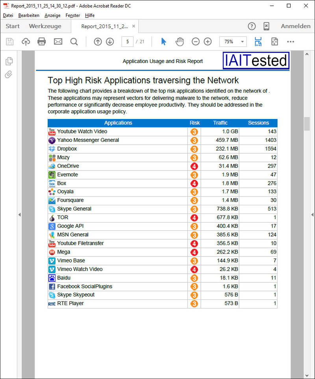Click the Evernote application name
The width and height of the screenshot is (315, 379).
pyautogui.click(x=67, y=175)
